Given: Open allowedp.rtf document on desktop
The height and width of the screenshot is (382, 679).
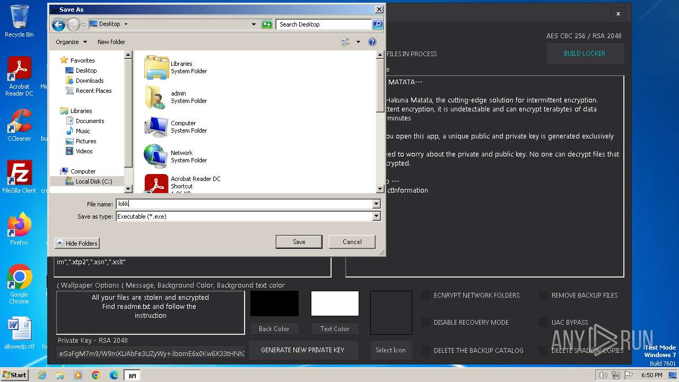Looking at the screenshot, I should pyautogui.click(x=19, y=333).
